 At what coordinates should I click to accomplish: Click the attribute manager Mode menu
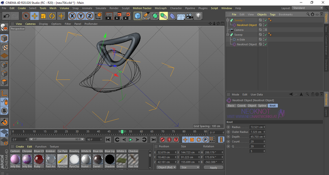tap(236, 94)
